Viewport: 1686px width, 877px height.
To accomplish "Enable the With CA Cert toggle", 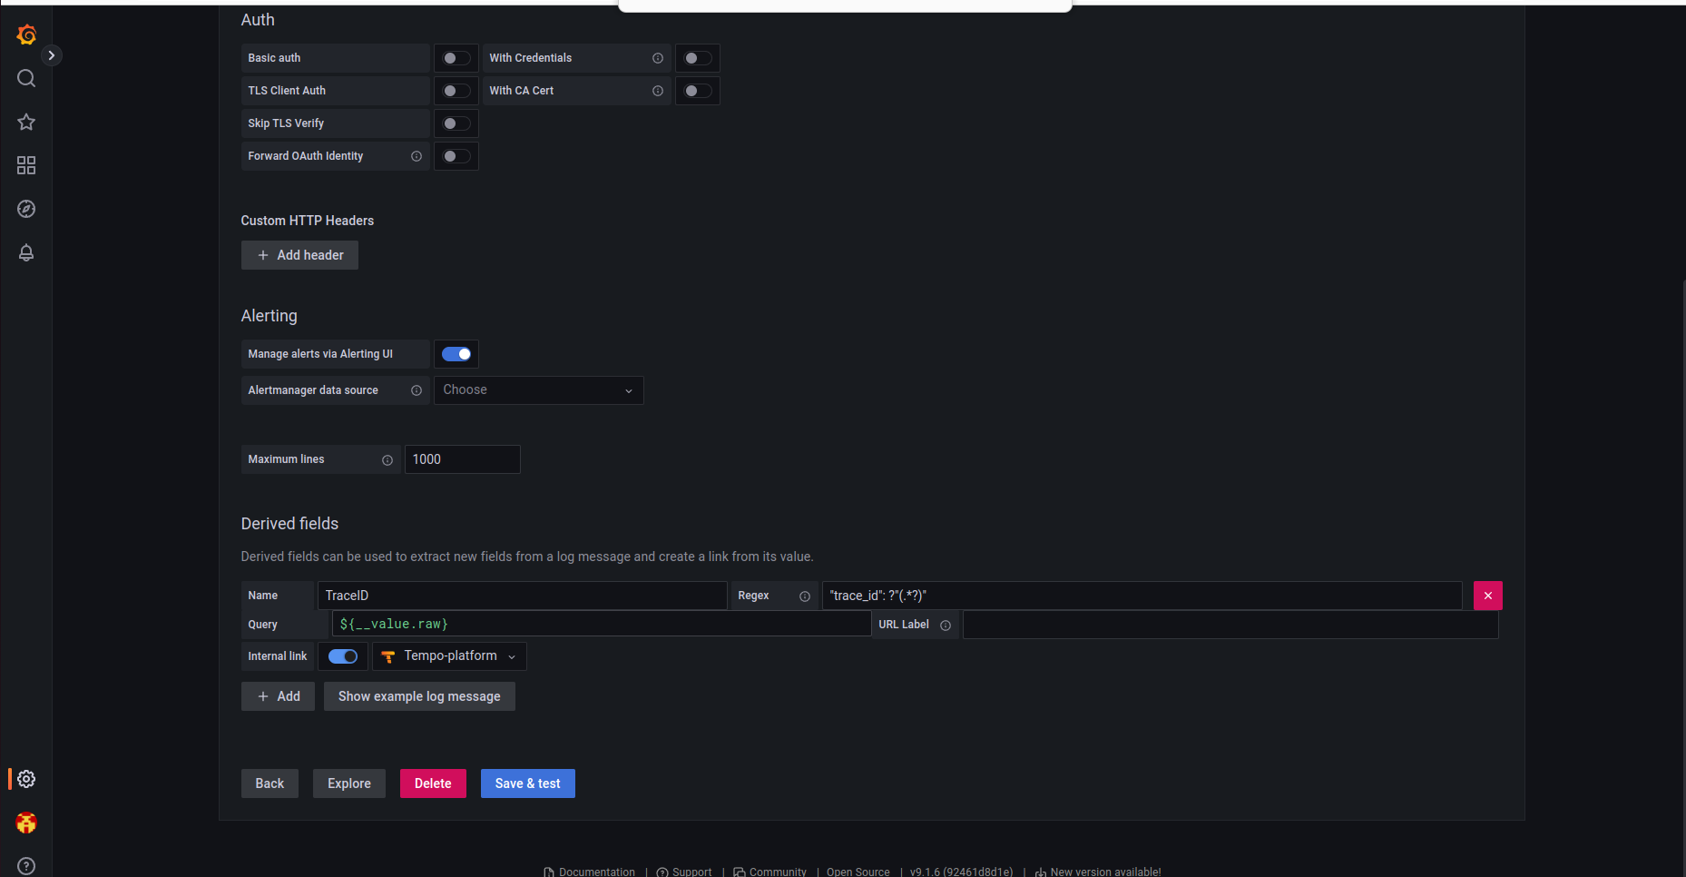I will [x=698, y=91].
